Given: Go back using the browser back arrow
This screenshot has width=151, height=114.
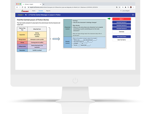Looking at the screenshot, I should tap(17, 7).
